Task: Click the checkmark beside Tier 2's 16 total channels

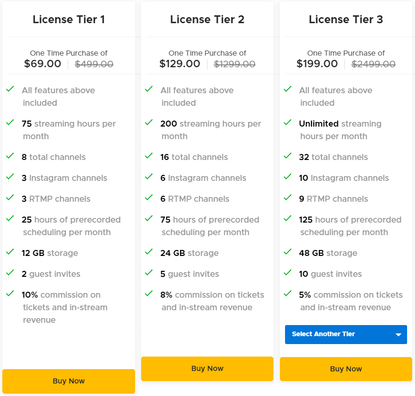Action: click(x=149, y=156)
